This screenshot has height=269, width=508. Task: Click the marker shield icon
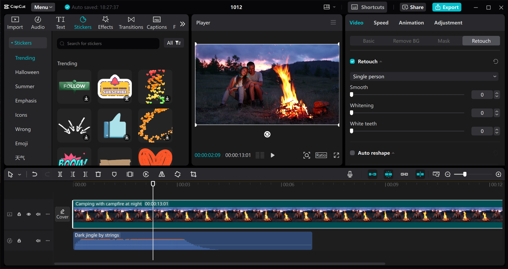[x=114, y=174]
